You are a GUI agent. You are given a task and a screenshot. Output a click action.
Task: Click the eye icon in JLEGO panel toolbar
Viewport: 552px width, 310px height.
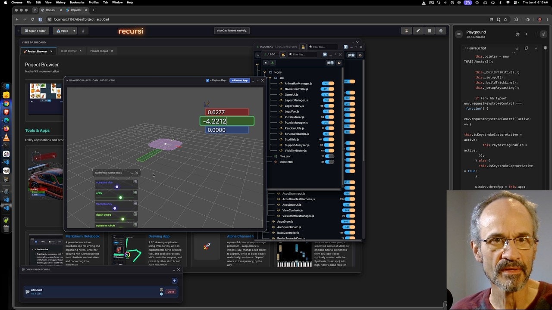pos(339,63)
